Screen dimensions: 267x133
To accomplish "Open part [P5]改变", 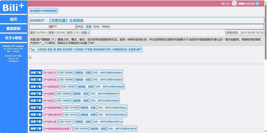I will coord(49,101).
